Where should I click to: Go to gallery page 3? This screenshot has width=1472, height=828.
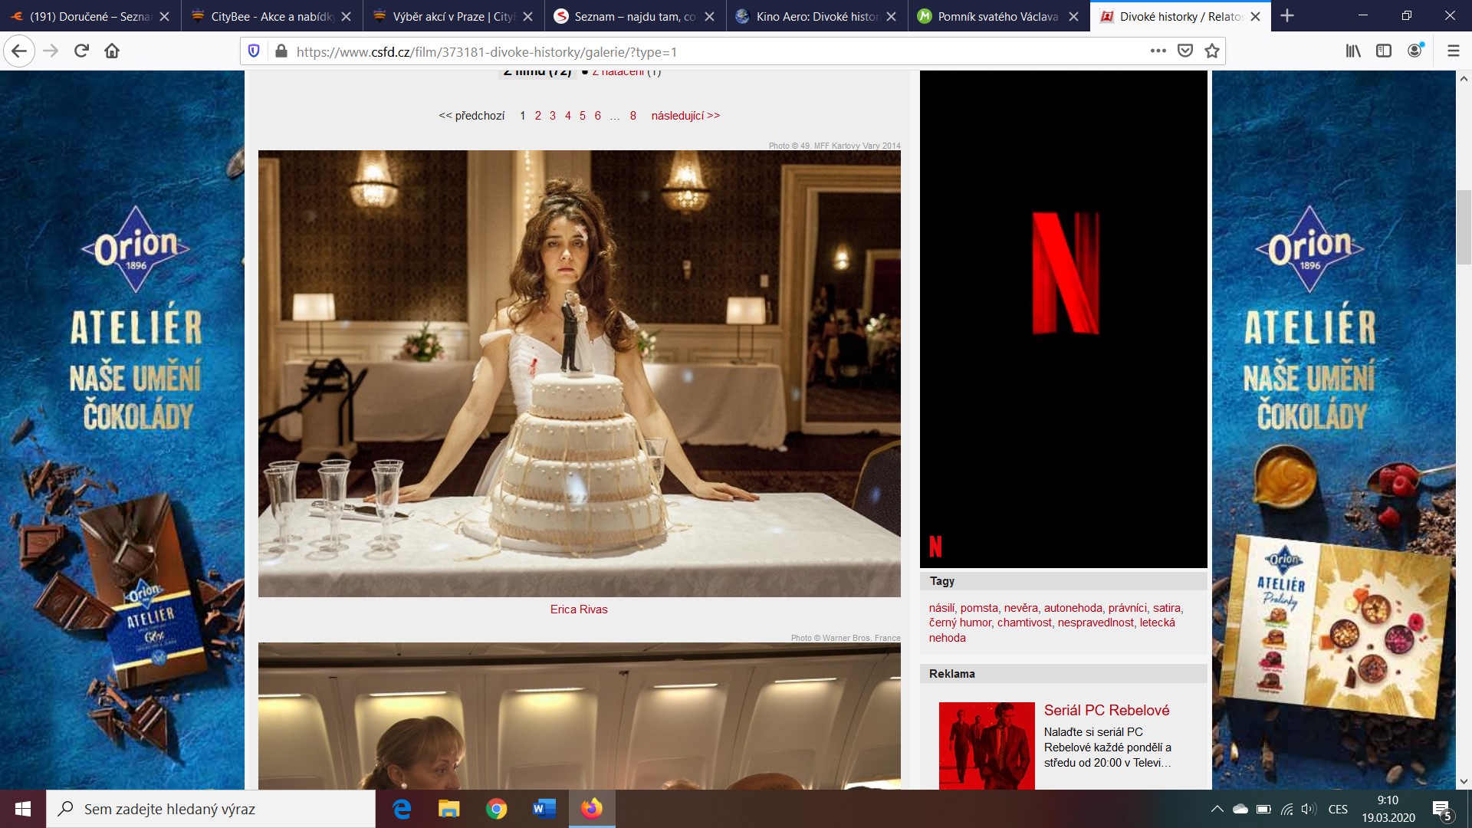(x=553, y=116)
